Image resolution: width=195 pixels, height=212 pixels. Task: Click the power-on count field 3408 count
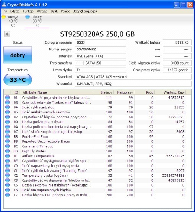[177, 63]
